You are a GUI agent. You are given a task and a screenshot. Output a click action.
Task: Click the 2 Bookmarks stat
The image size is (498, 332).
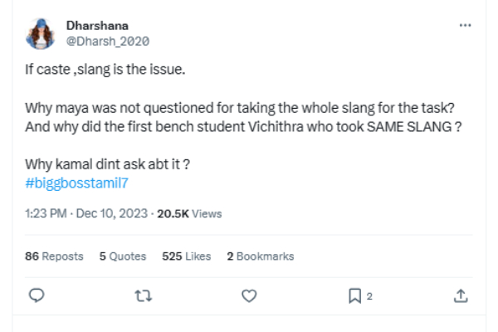point(260,256)
